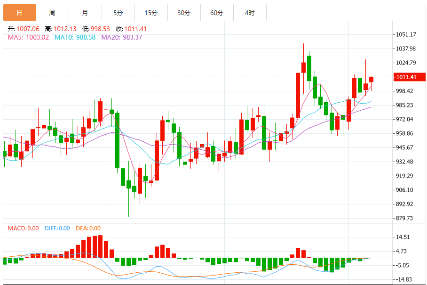Viewport: 427px width, 285px height.
Task: Click the 998.42 price axis label
Action: 404,91
